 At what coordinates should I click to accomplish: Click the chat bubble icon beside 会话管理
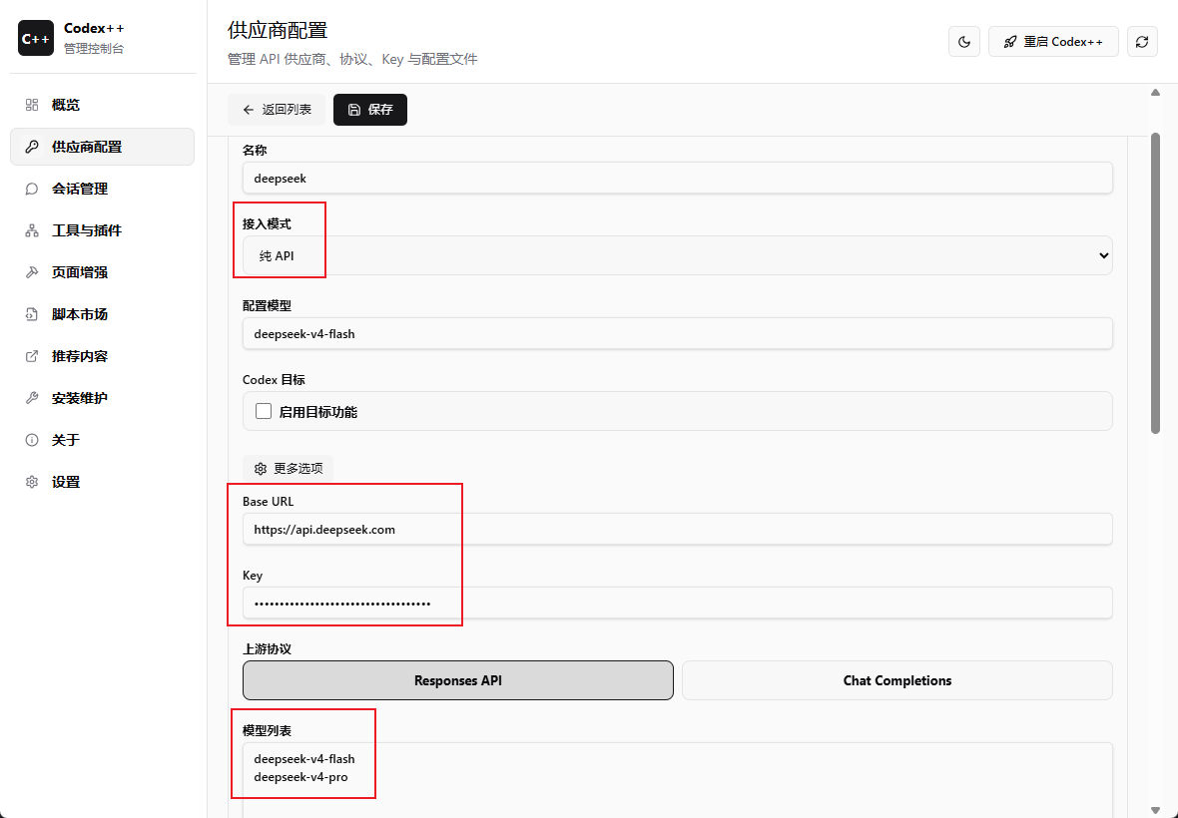point(32,190)
